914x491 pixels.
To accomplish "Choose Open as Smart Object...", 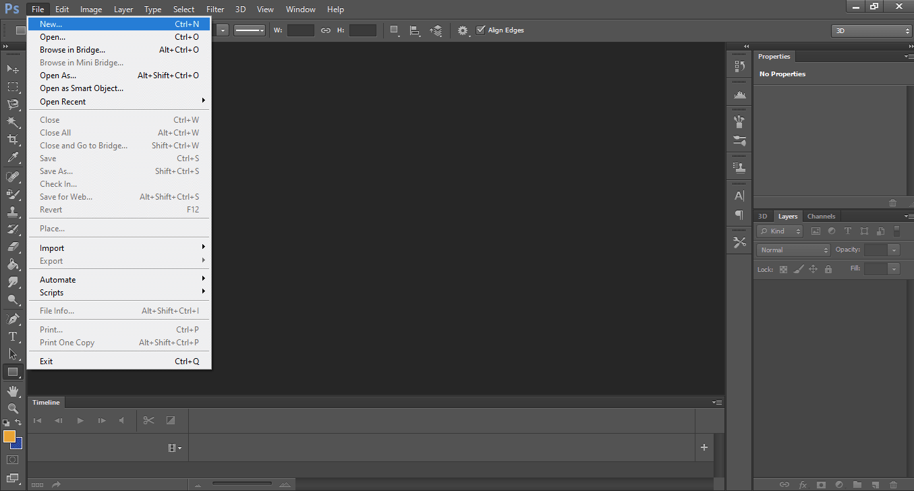I will pyautogui.click(x=119, y=88).
